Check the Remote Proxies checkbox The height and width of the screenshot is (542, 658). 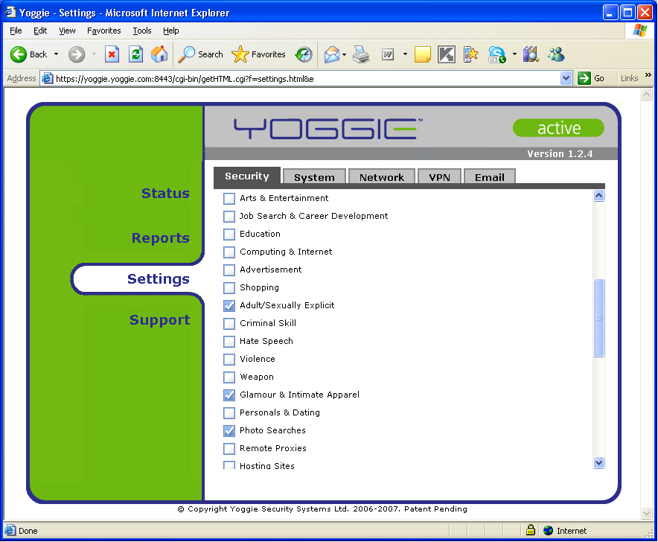coord(229,449)
